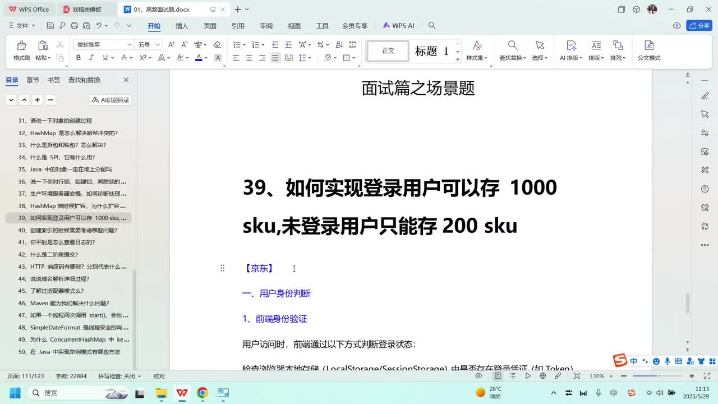
Task: Switch to the 章节 navigation pane tab
Action: pos(33,80)
